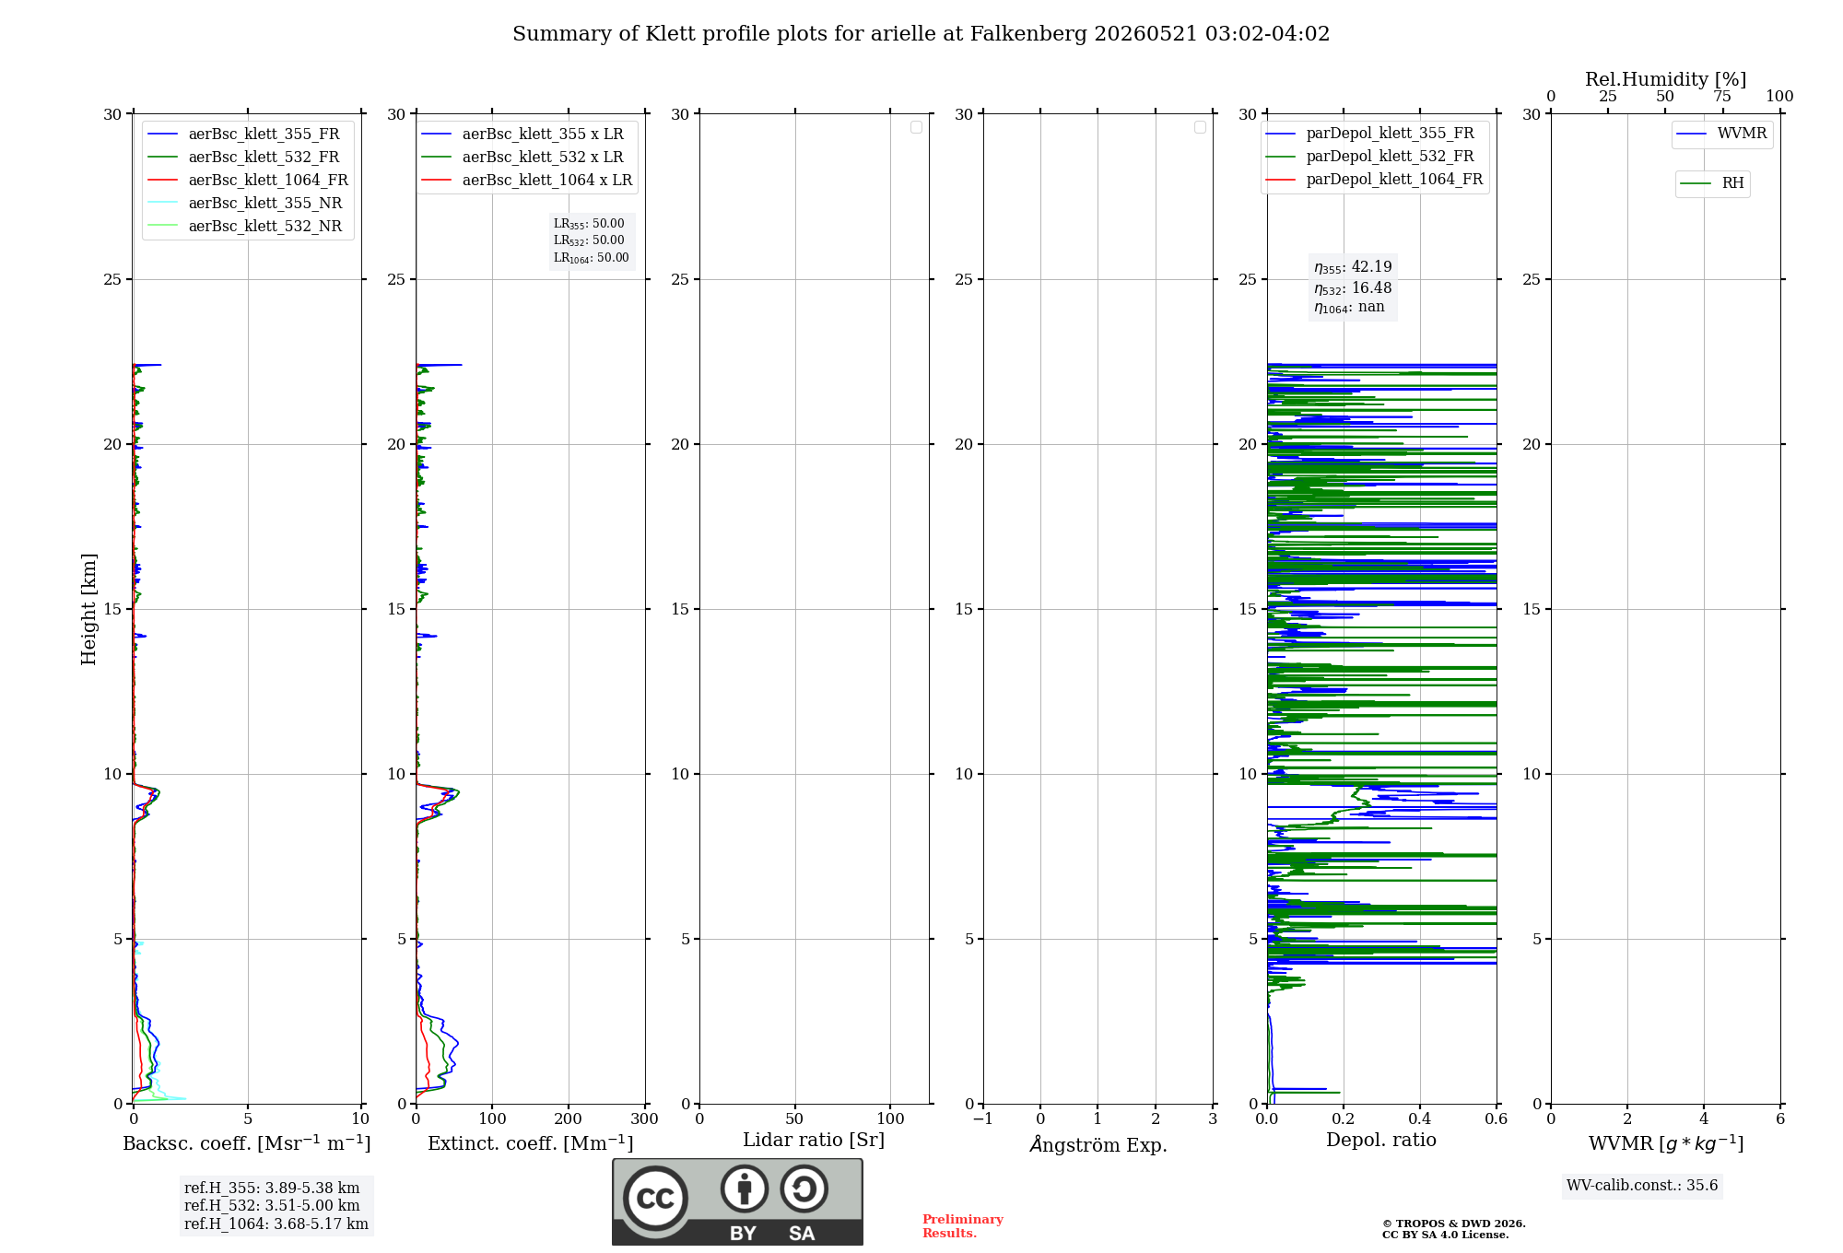Click the 'WVMR [g*kg⁻¹]' axis label
The image size is (1843, 1253).
coord(1666,1143)
